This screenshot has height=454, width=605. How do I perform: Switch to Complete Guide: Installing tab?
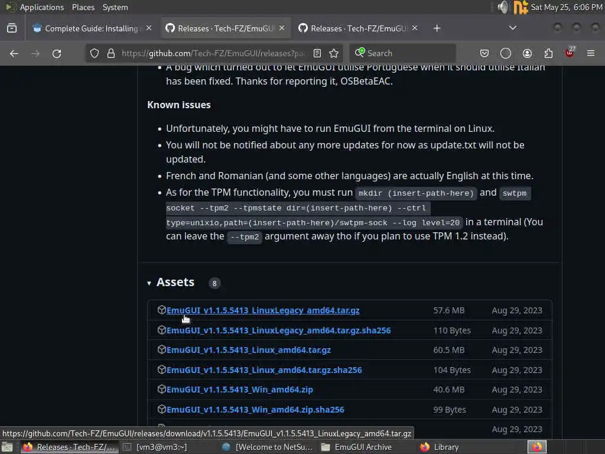(91, 28)
